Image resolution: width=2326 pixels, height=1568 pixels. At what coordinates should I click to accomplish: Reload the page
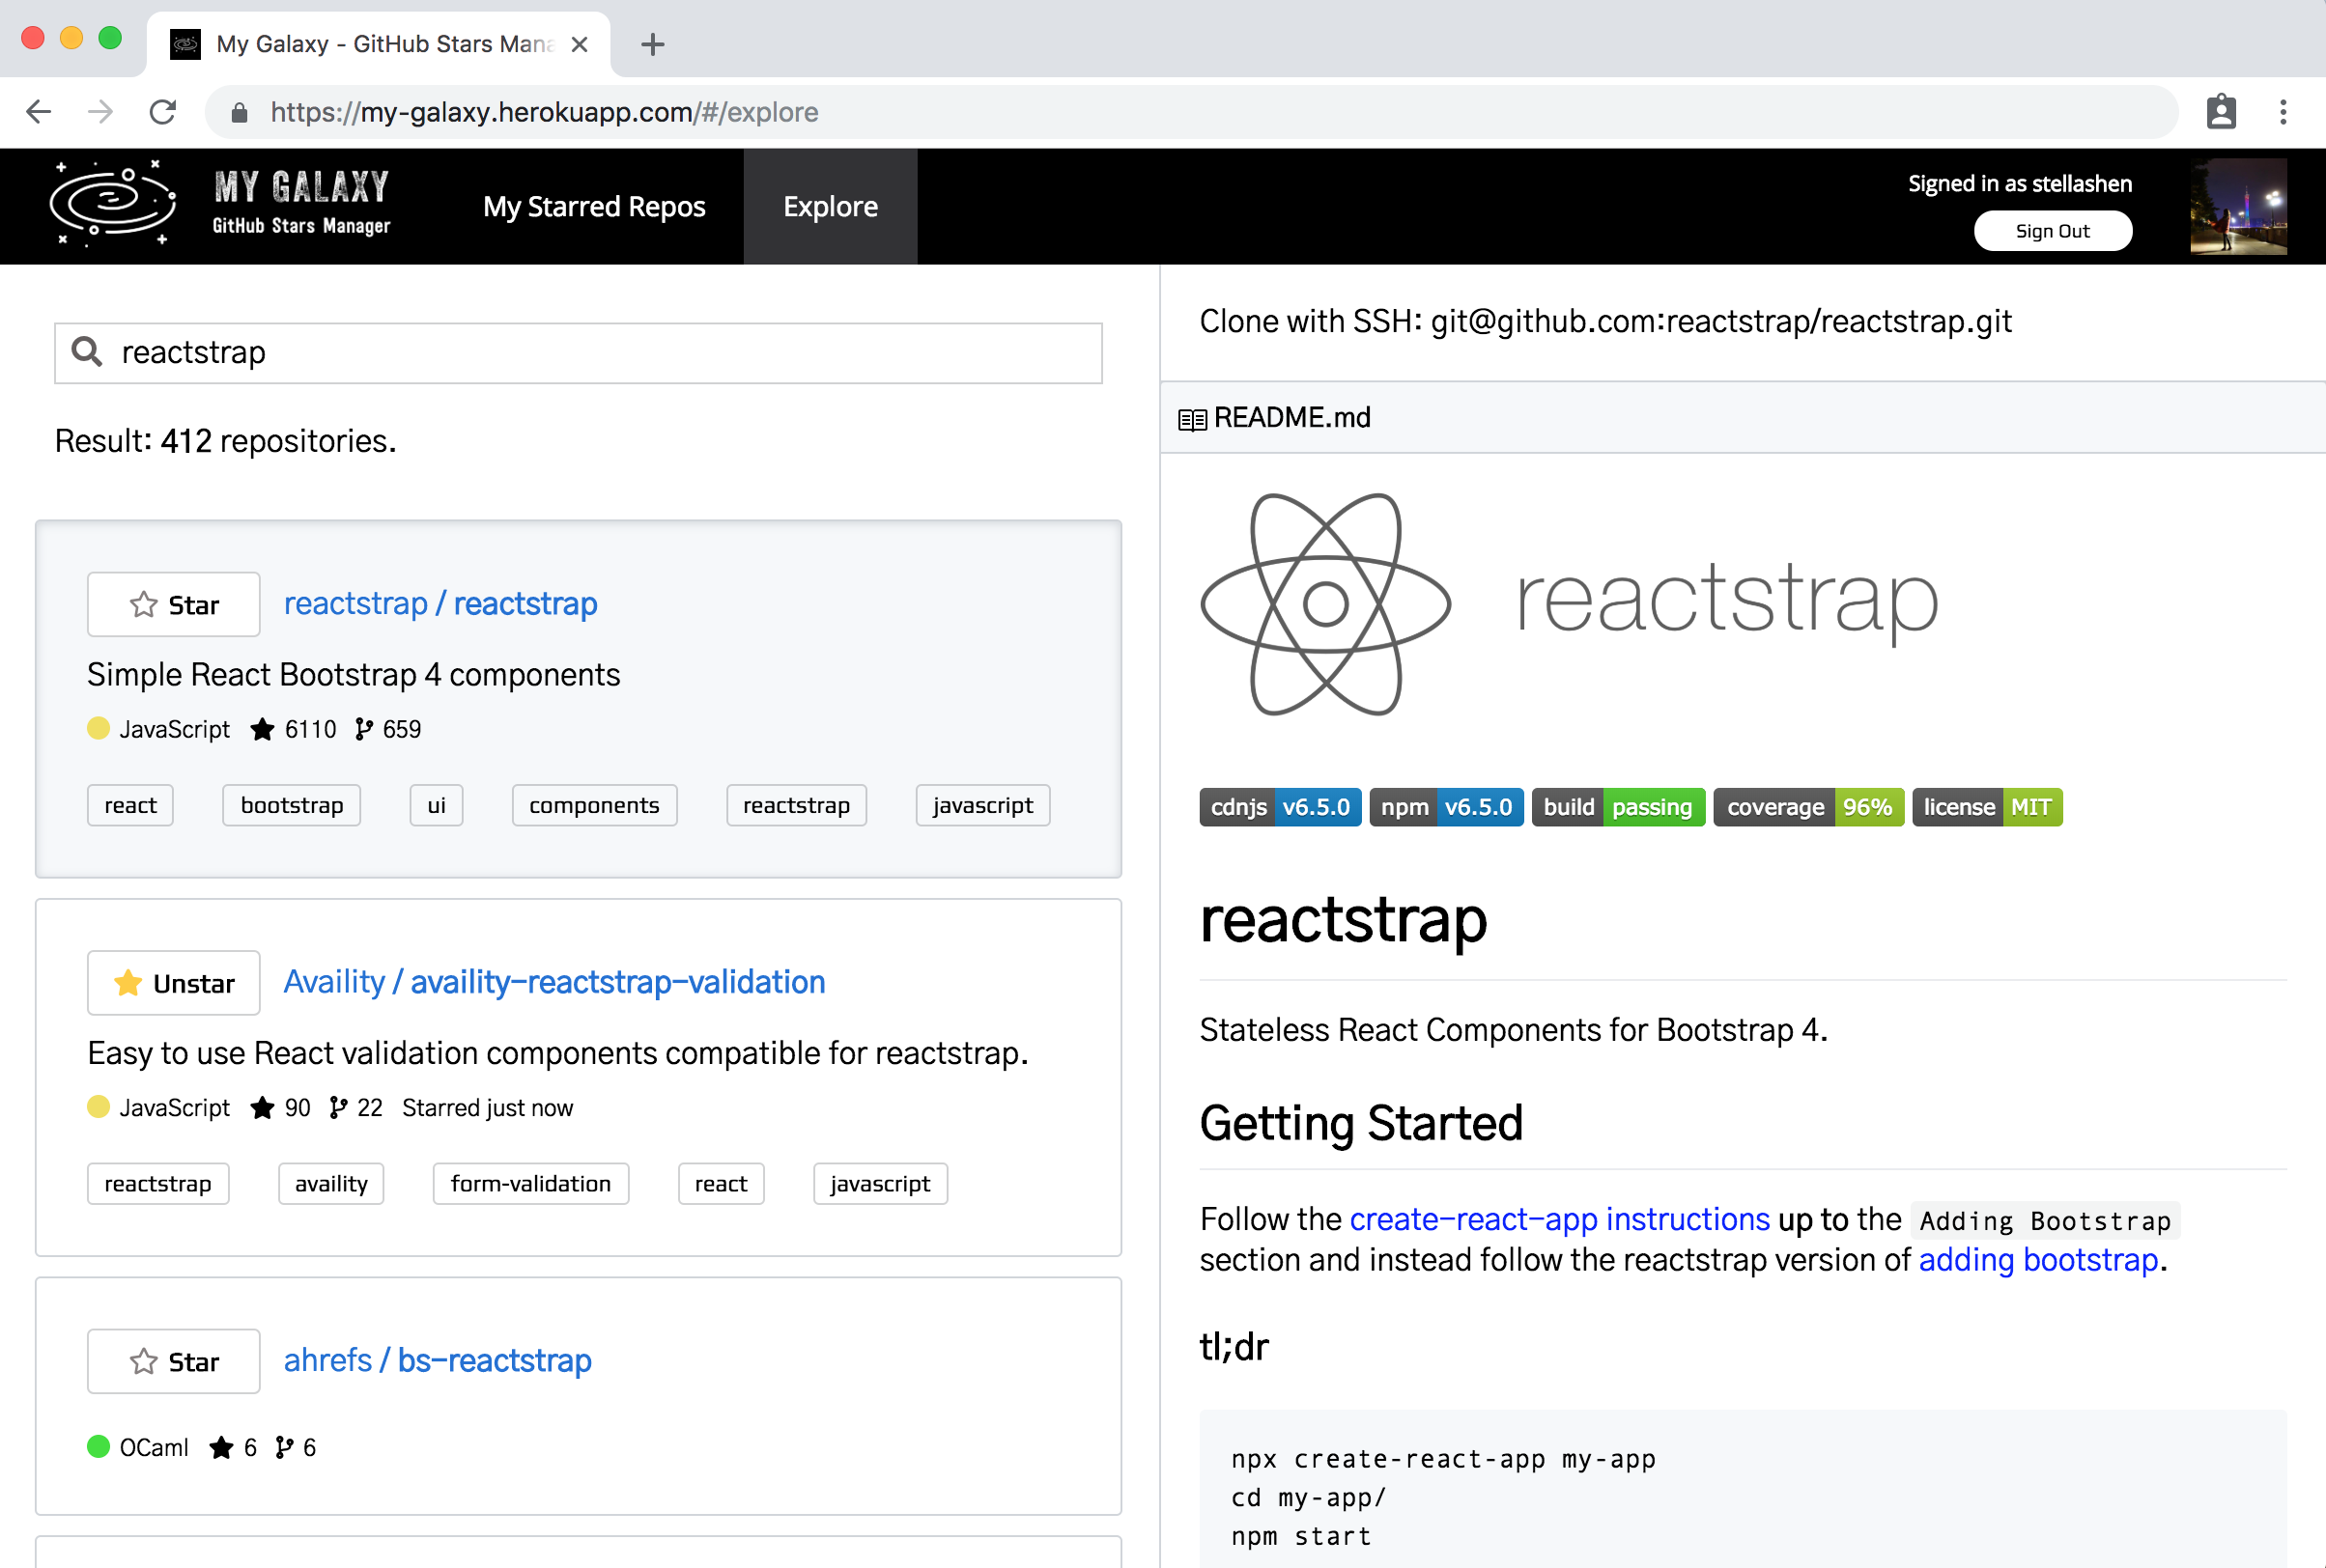(x=163, y=112)
